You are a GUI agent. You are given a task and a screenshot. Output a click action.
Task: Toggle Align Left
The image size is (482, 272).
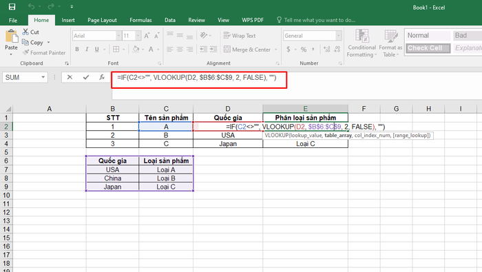[x=170, y=49]
